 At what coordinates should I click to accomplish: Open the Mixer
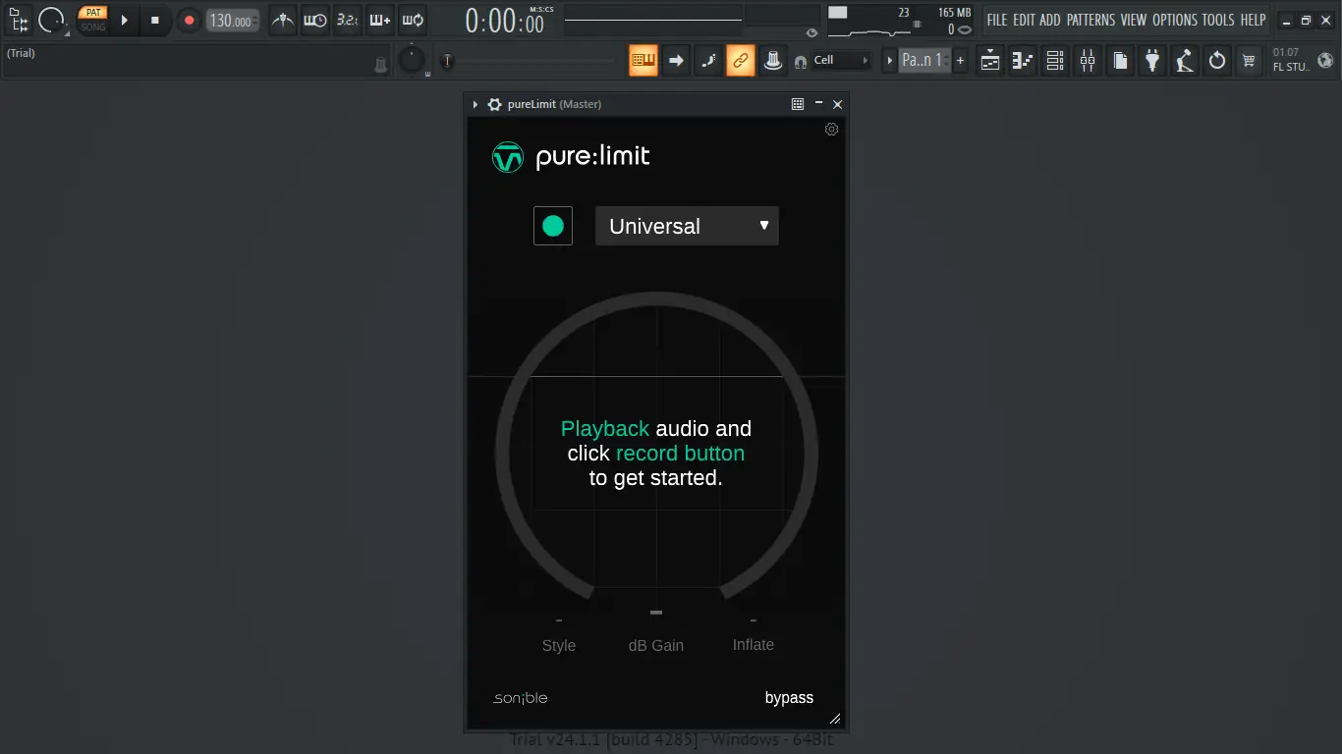1087,60
